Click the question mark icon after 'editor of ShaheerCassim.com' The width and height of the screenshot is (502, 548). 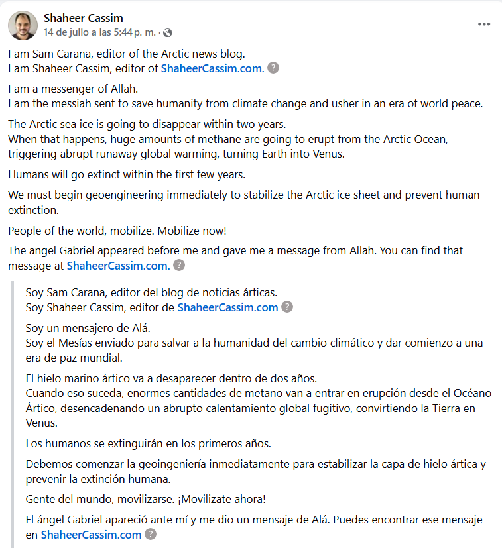(x=273, y=68)
